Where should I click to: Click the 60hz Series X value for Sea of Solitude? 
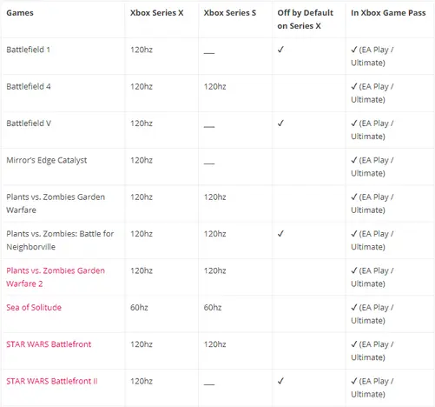click(x=139, y=307)
